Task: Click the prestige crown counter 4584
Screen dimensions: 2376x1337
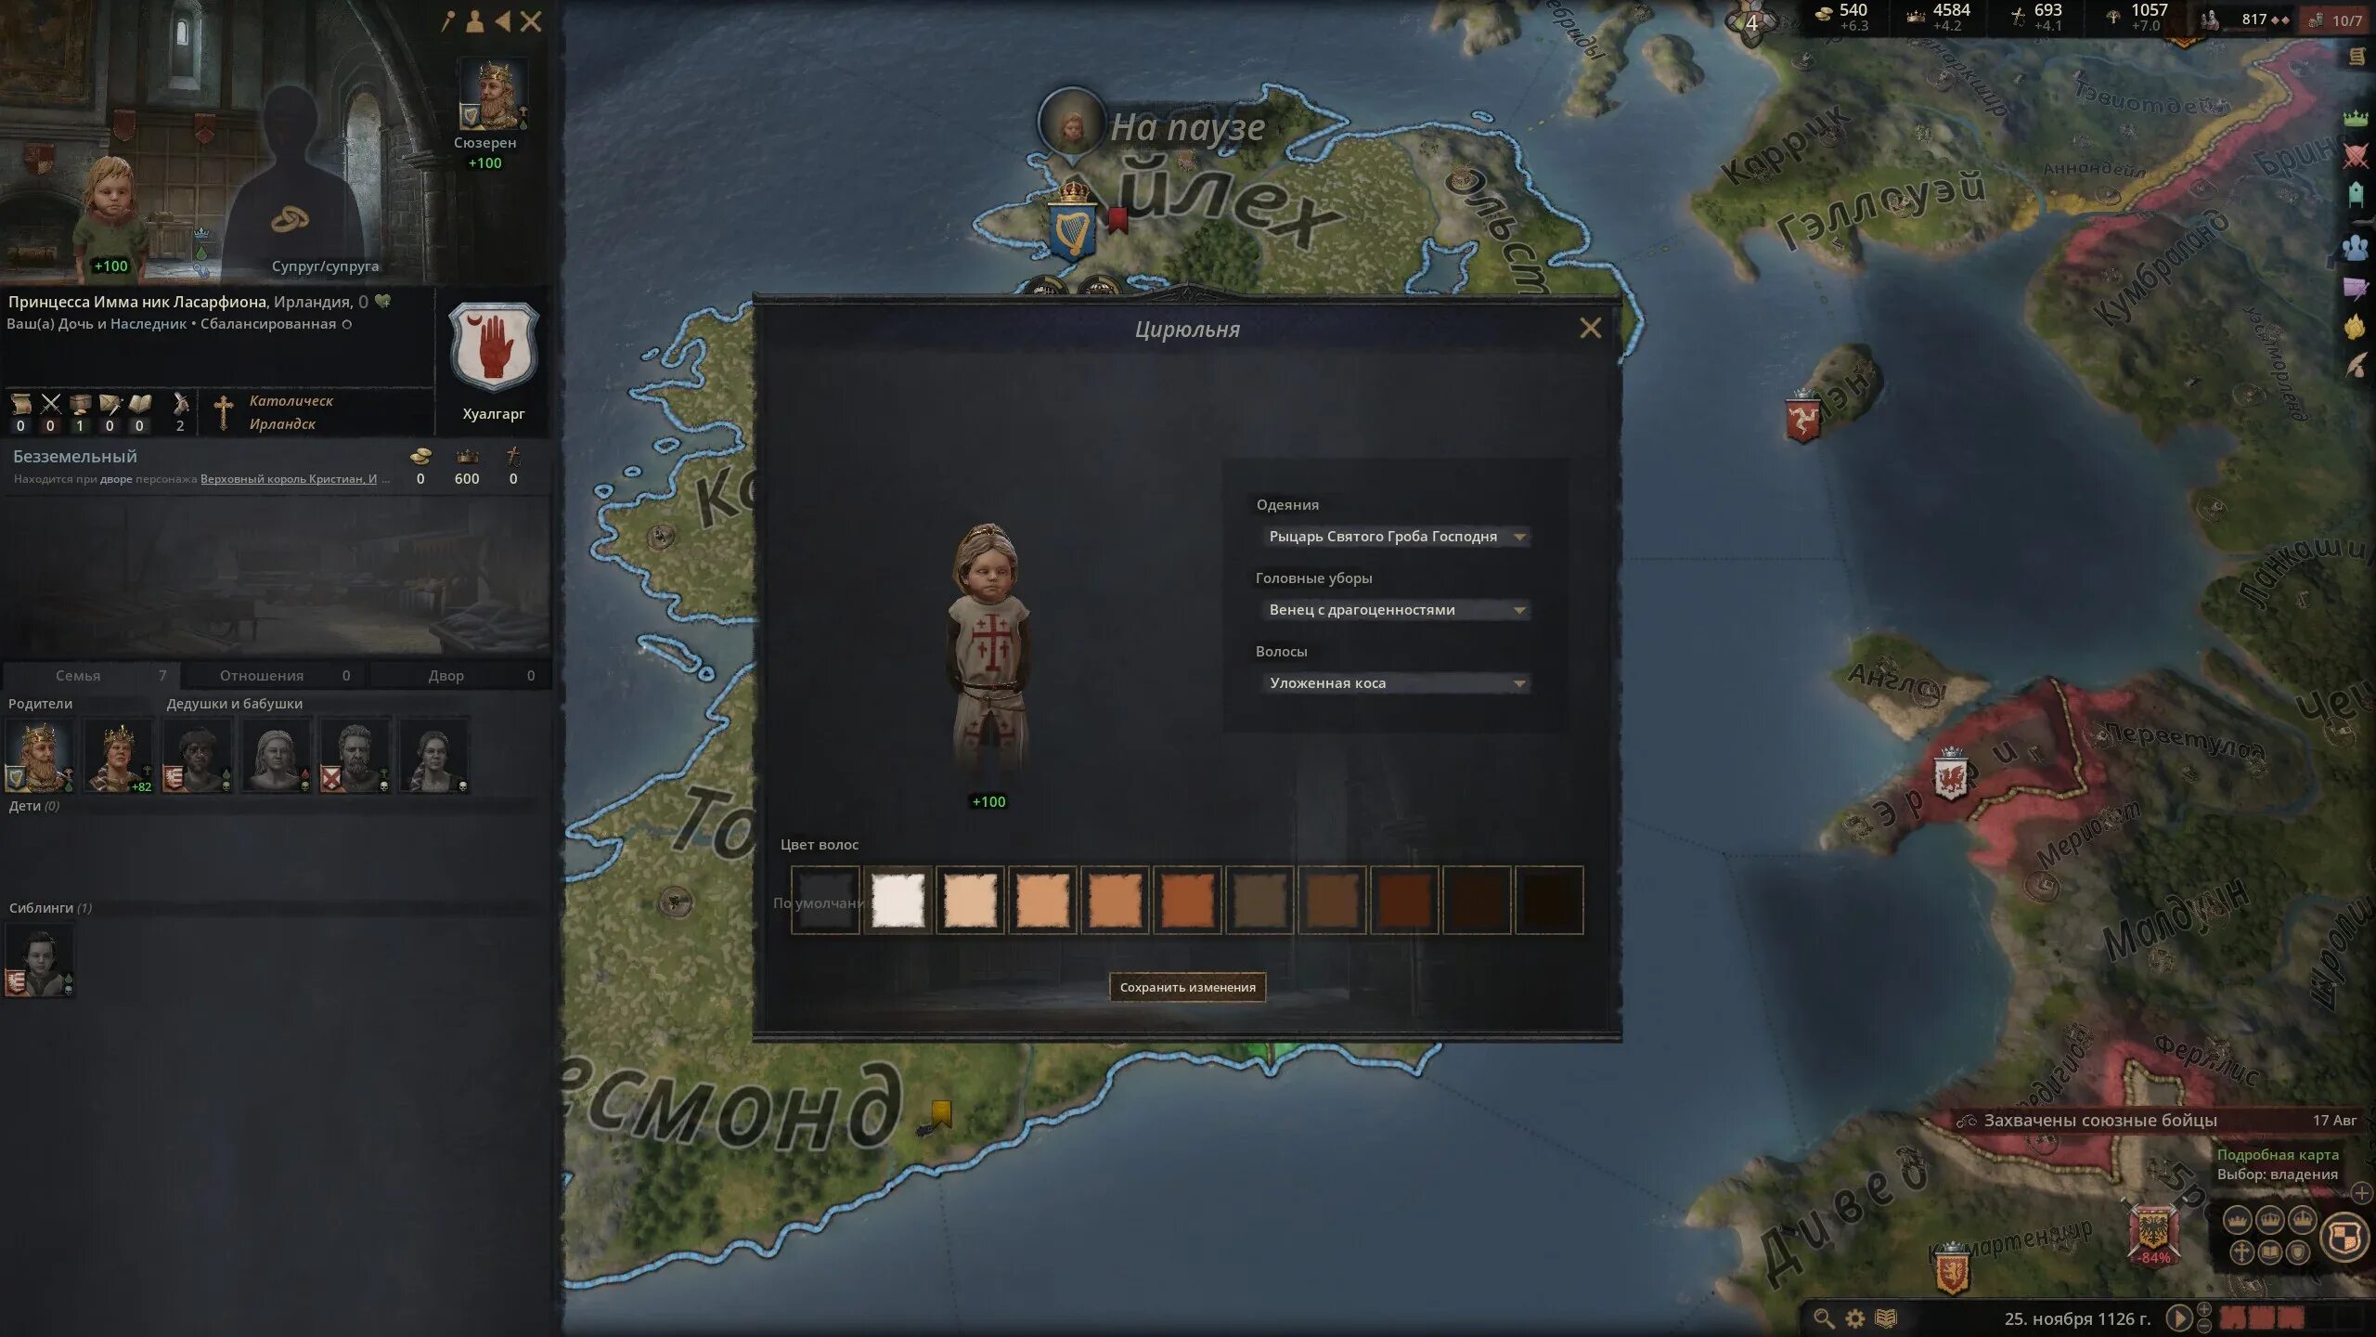Action: pyautogui.click(x=1940, y=17)
